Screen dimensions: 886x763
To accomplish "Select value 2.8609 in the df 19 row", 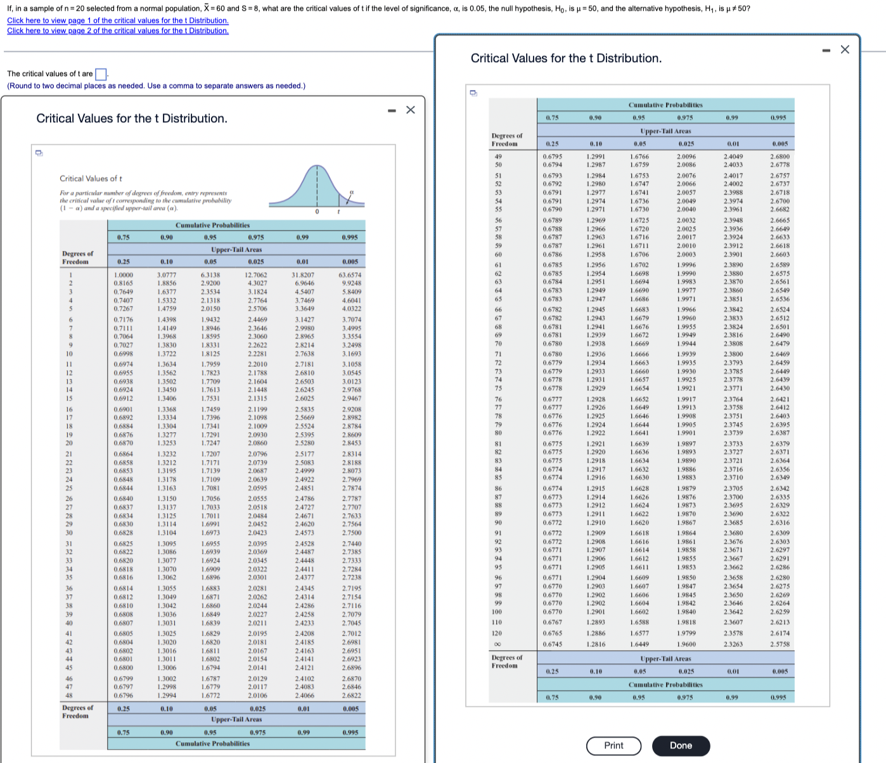I will pyautogui.click(x=352, y=435).
